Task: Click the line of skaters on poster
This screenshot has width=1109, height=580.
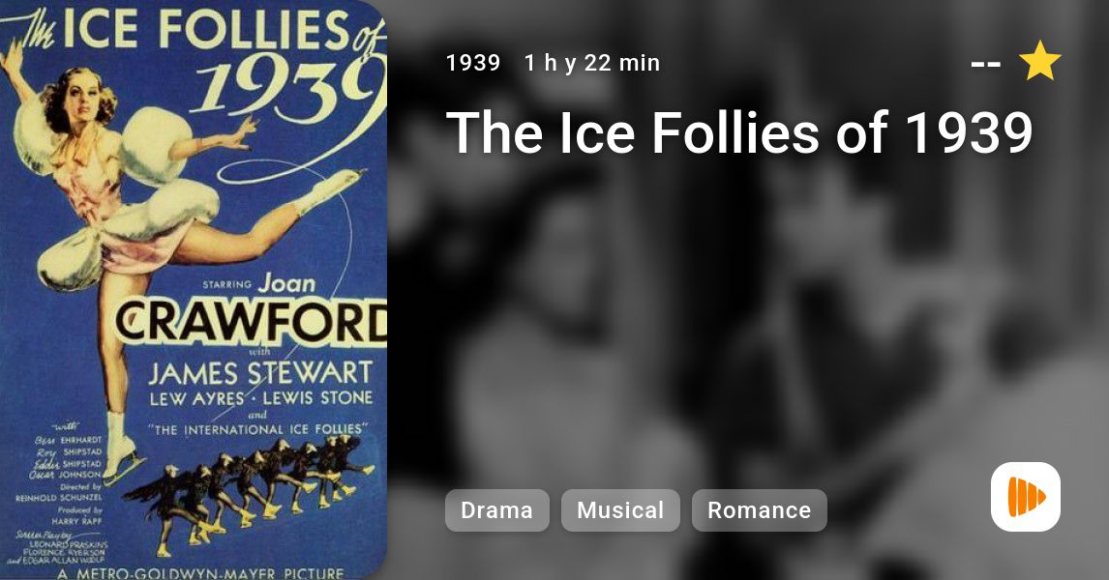Action: point(248,487)
